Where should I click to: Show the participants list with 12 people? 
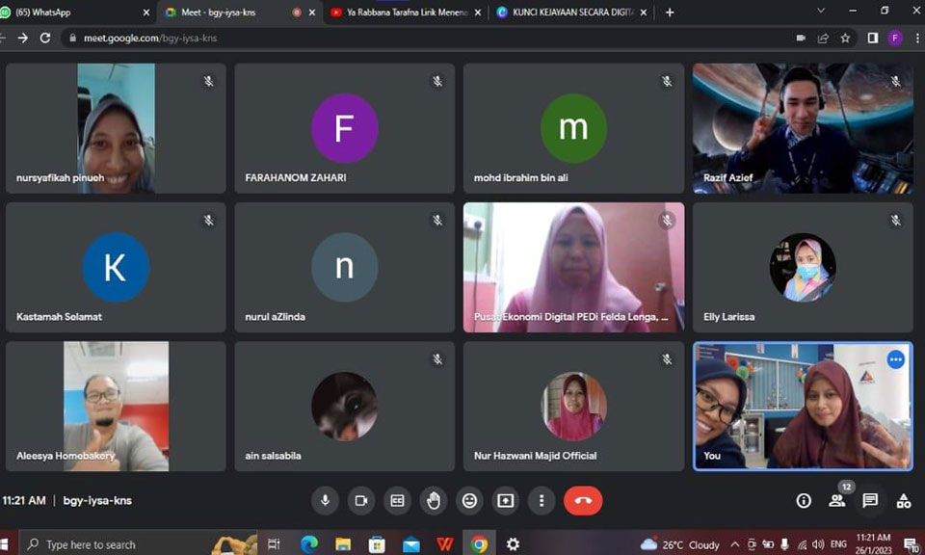tap(836, 500)
